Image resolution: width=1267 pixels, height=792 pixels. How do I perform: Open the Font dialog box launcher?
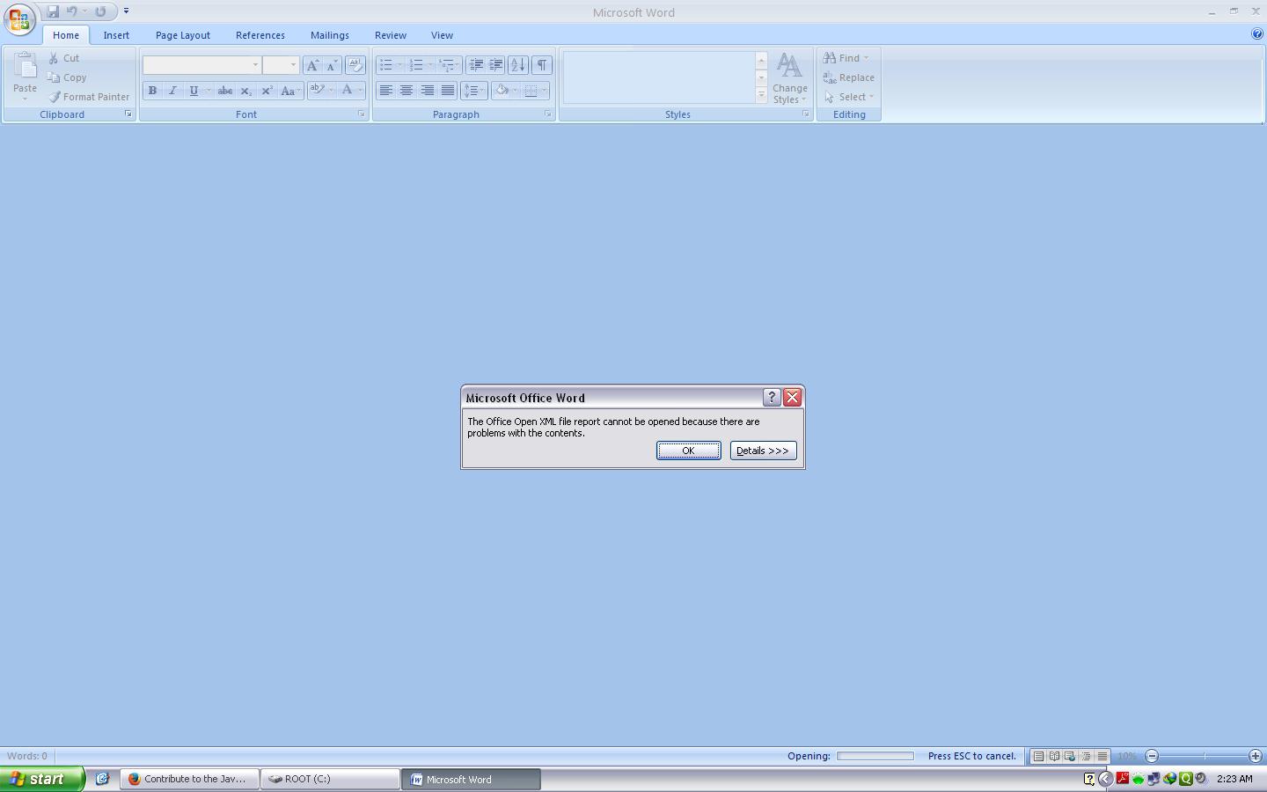coord(361,114)
